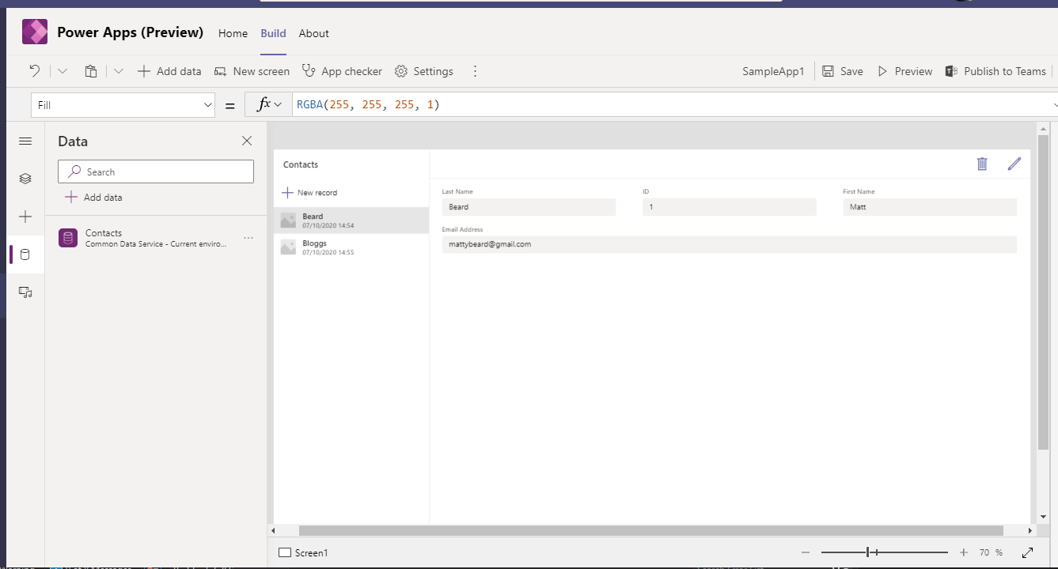Select the Bloggs record in the gallery
This screenshot has height=569, width=1058.
[351, 247]
